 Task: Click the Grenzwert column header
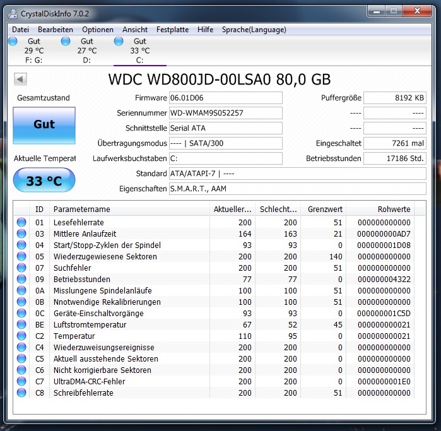[x=324, y=210]
